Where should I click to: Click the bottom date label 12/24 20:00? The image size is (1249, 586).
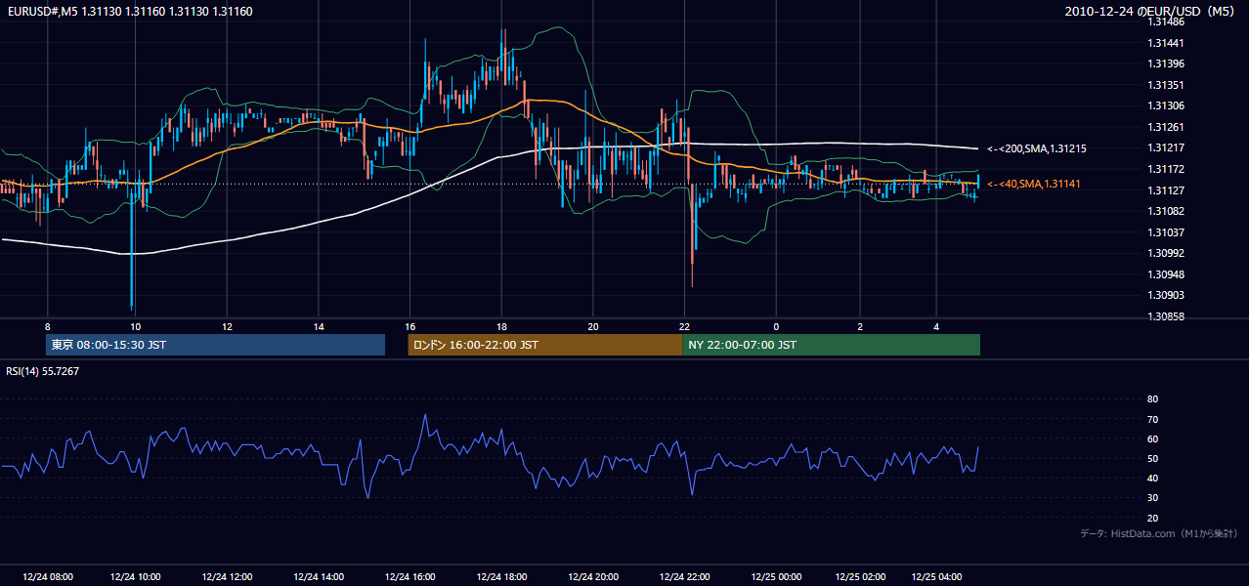point(593,576)
